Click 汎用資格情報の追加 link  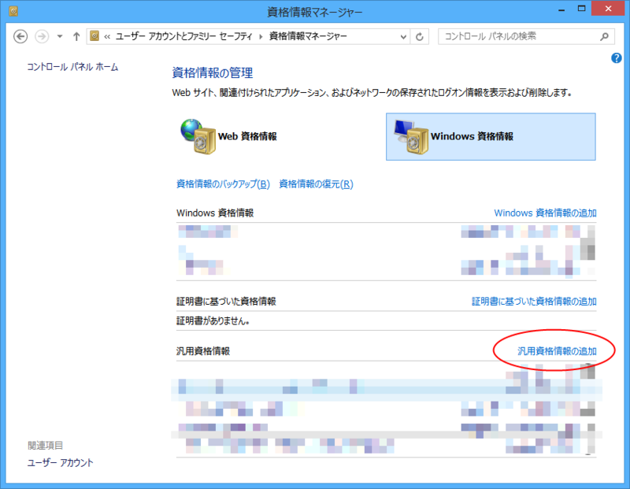click(x=557, y=351)
